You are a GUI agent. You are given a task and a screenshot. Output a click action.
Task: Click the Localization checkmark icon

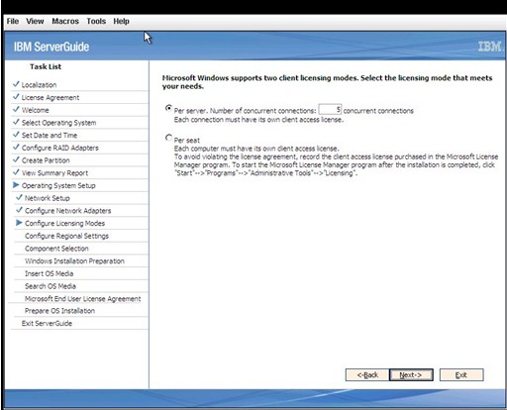tap(16, 84)
